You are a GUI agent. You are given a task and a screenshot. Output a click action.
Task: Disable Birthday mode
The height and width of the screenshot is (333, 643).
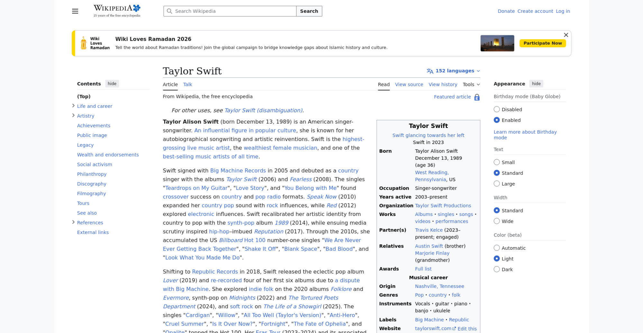(497, 109)
